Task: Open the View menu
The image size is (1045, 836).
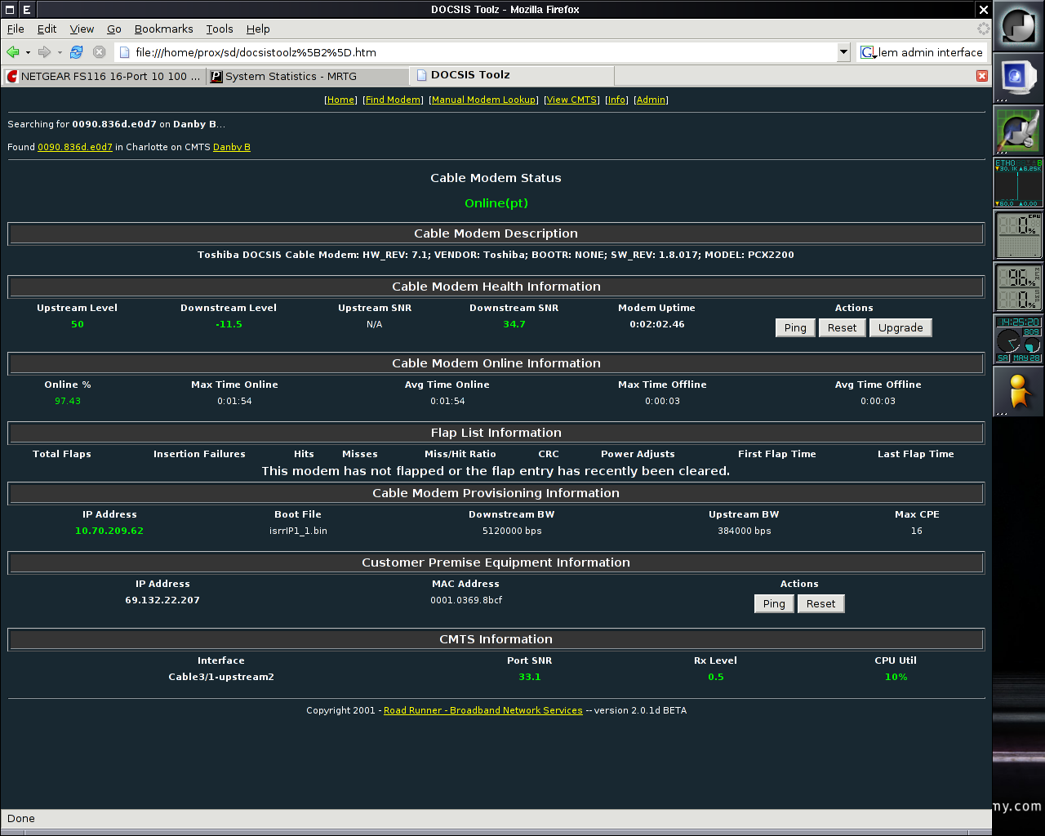Action: (82, 29)
